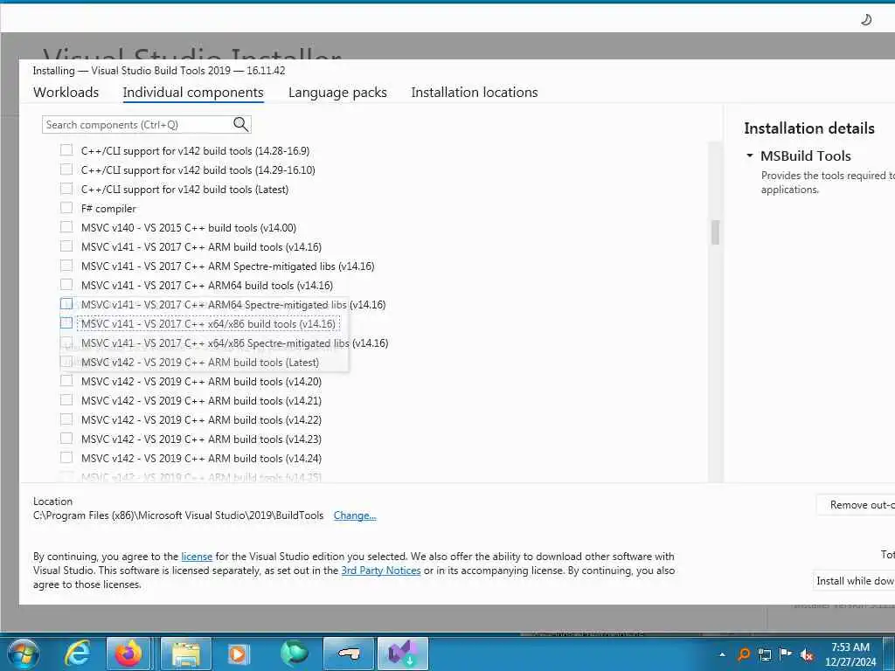Enable the F# compiler checkbox
The height and width of the screenshot is (671, 895).
[x=66, y=208]
